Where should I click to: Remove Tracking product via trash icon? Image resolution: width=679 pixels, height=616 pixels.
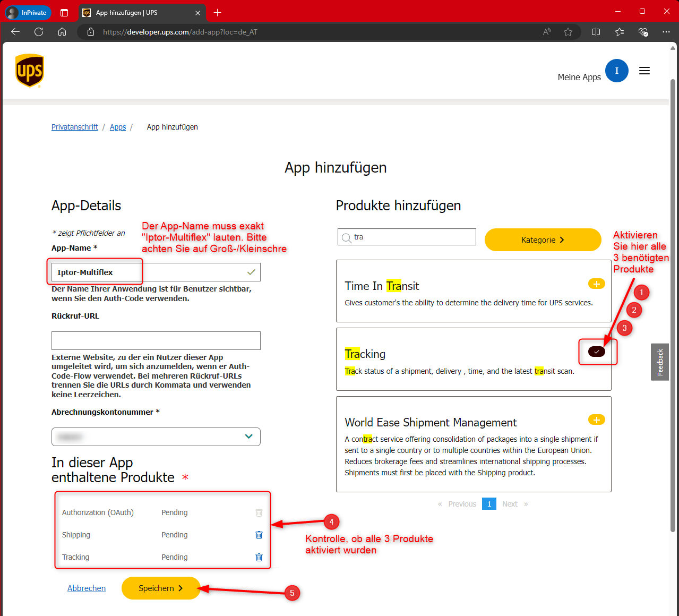(259, 557)
